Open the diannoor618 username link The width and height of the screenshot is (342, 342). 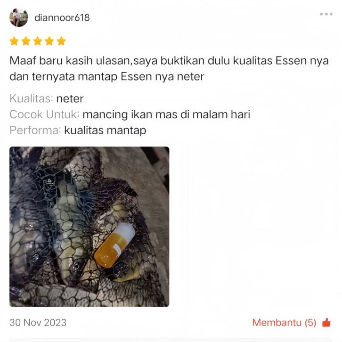tap(62, 18)
